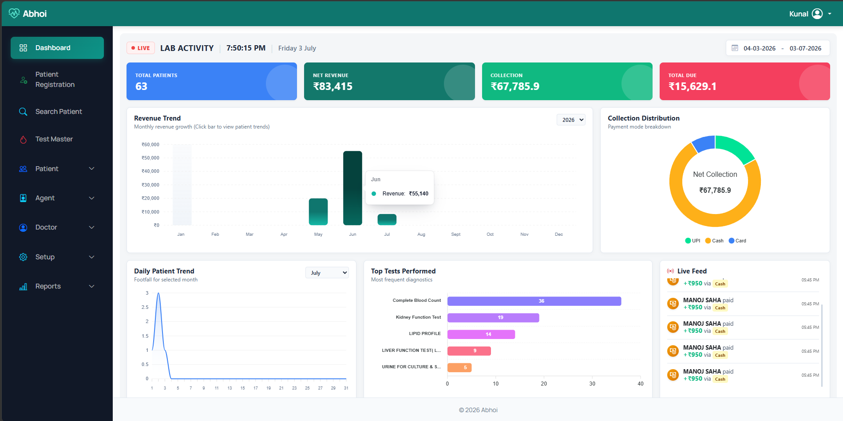
Task: Click the LIVE indicator badge
Action: pos(141,48)
